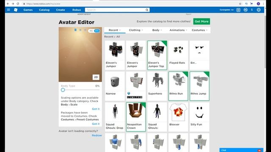Open Games in the top navigation
Viewport: 271px width, 152px height.
[x=28, y=10]
